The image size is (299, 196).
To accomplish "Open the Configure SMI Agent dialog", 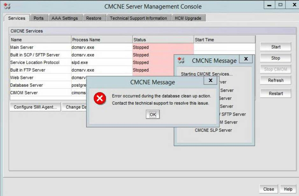I will tap(35, 107).
